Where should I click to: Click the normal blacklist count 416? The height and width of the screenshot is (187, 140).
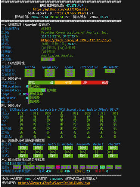[x=67, y=171]
